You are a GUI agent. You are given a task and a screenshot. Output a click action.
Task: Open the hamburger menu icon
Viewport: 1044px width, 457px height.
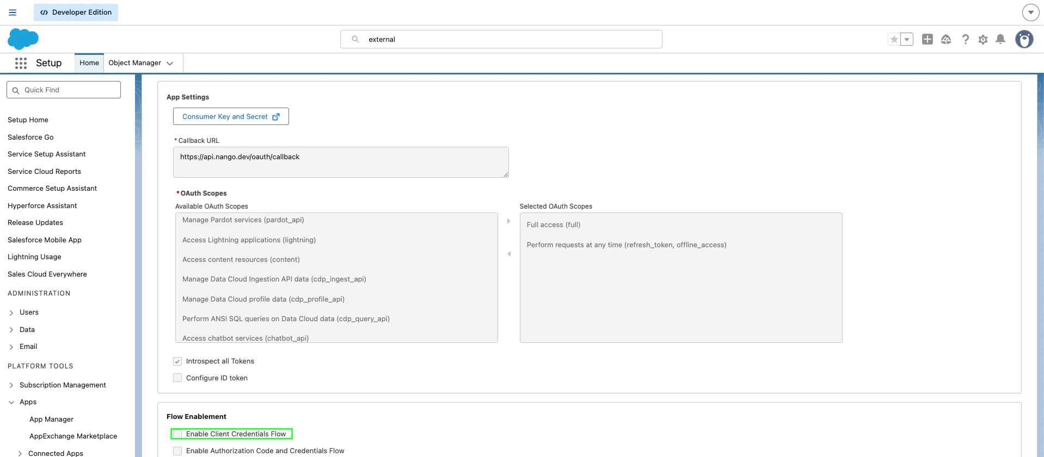(x=13, y=12)
